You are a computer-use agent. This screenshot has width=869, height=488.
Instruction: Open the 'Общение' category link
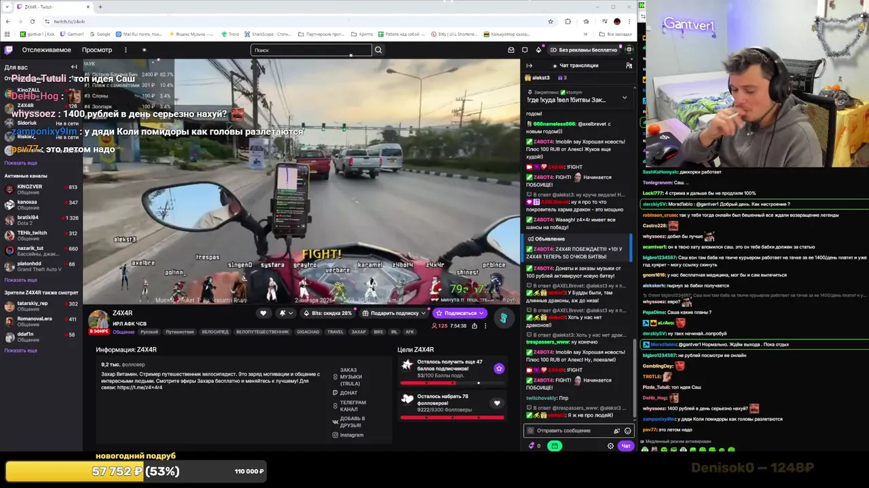[x=123, y=332]
